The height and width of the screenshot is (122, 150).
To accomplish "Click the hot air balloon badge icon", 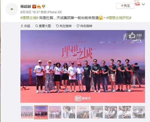I will click(x=44, y=6).
